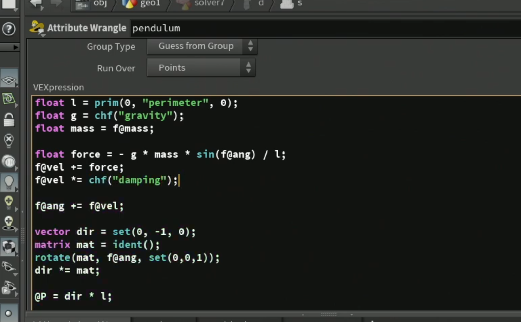Toggle the crossed-out light bulb lighting icon
This screenshot has width=521, height=322.
(x=9, y=140)
